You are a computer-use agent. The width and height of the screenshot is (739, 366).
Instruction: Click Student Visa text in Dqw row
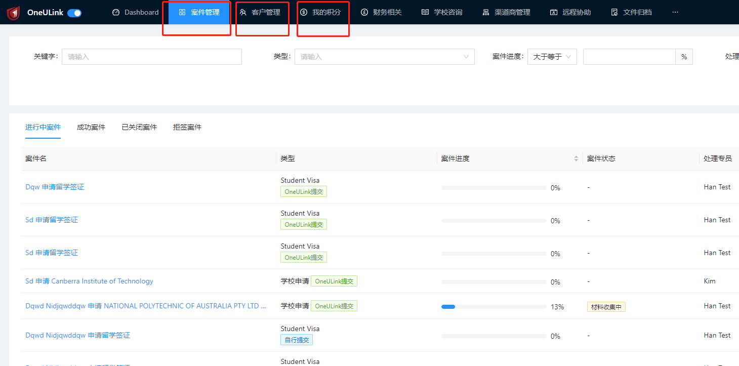[x=300, y=180]
